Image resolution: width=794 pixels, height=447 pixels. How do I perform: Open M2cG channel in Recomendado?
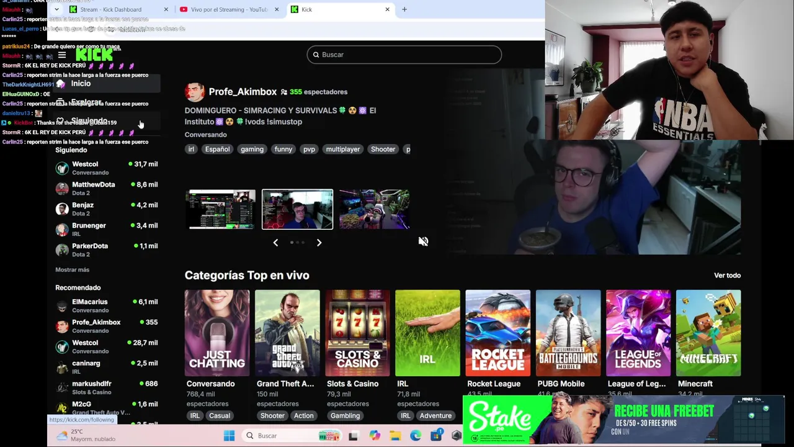coord(107,408)
